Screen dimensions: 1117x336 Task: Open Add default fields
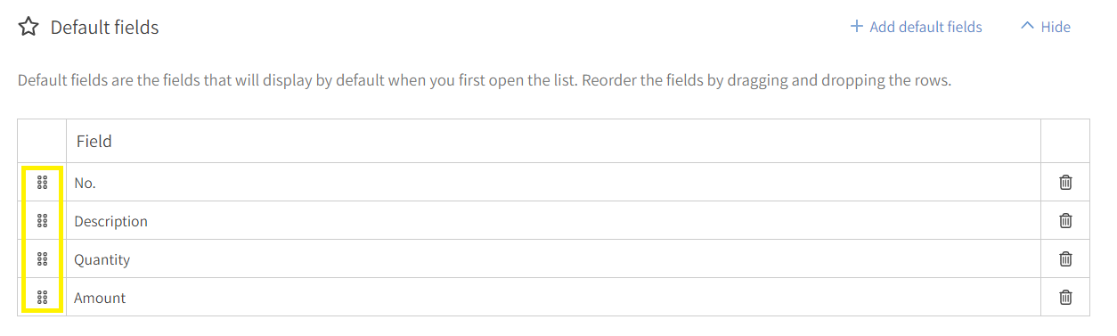coord(925,27)
